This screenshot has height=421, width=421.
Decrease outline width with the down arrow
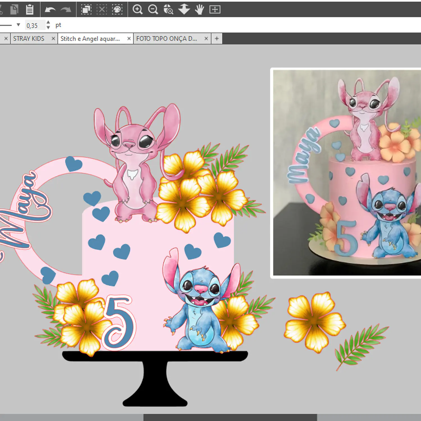click(x=48, y=28)
